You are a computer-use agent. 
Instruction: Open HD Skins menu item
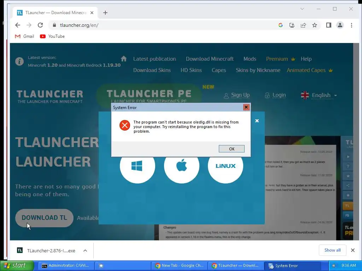point(191,70)
